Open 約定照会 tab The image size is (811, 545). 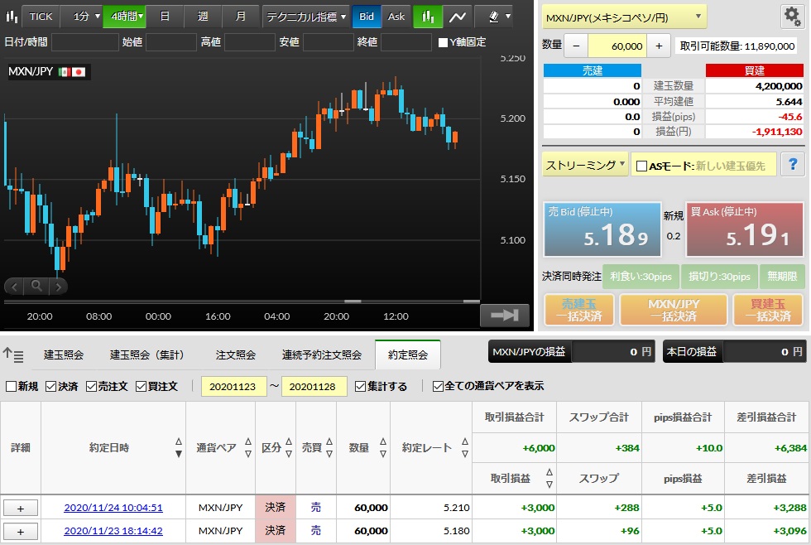click(407, 355)
